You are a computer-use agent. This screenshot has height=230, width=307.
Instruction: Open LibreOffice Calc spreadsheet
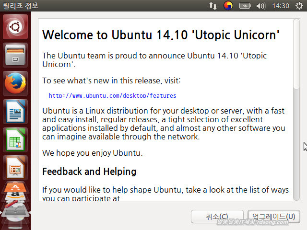(x=15, y=139)
